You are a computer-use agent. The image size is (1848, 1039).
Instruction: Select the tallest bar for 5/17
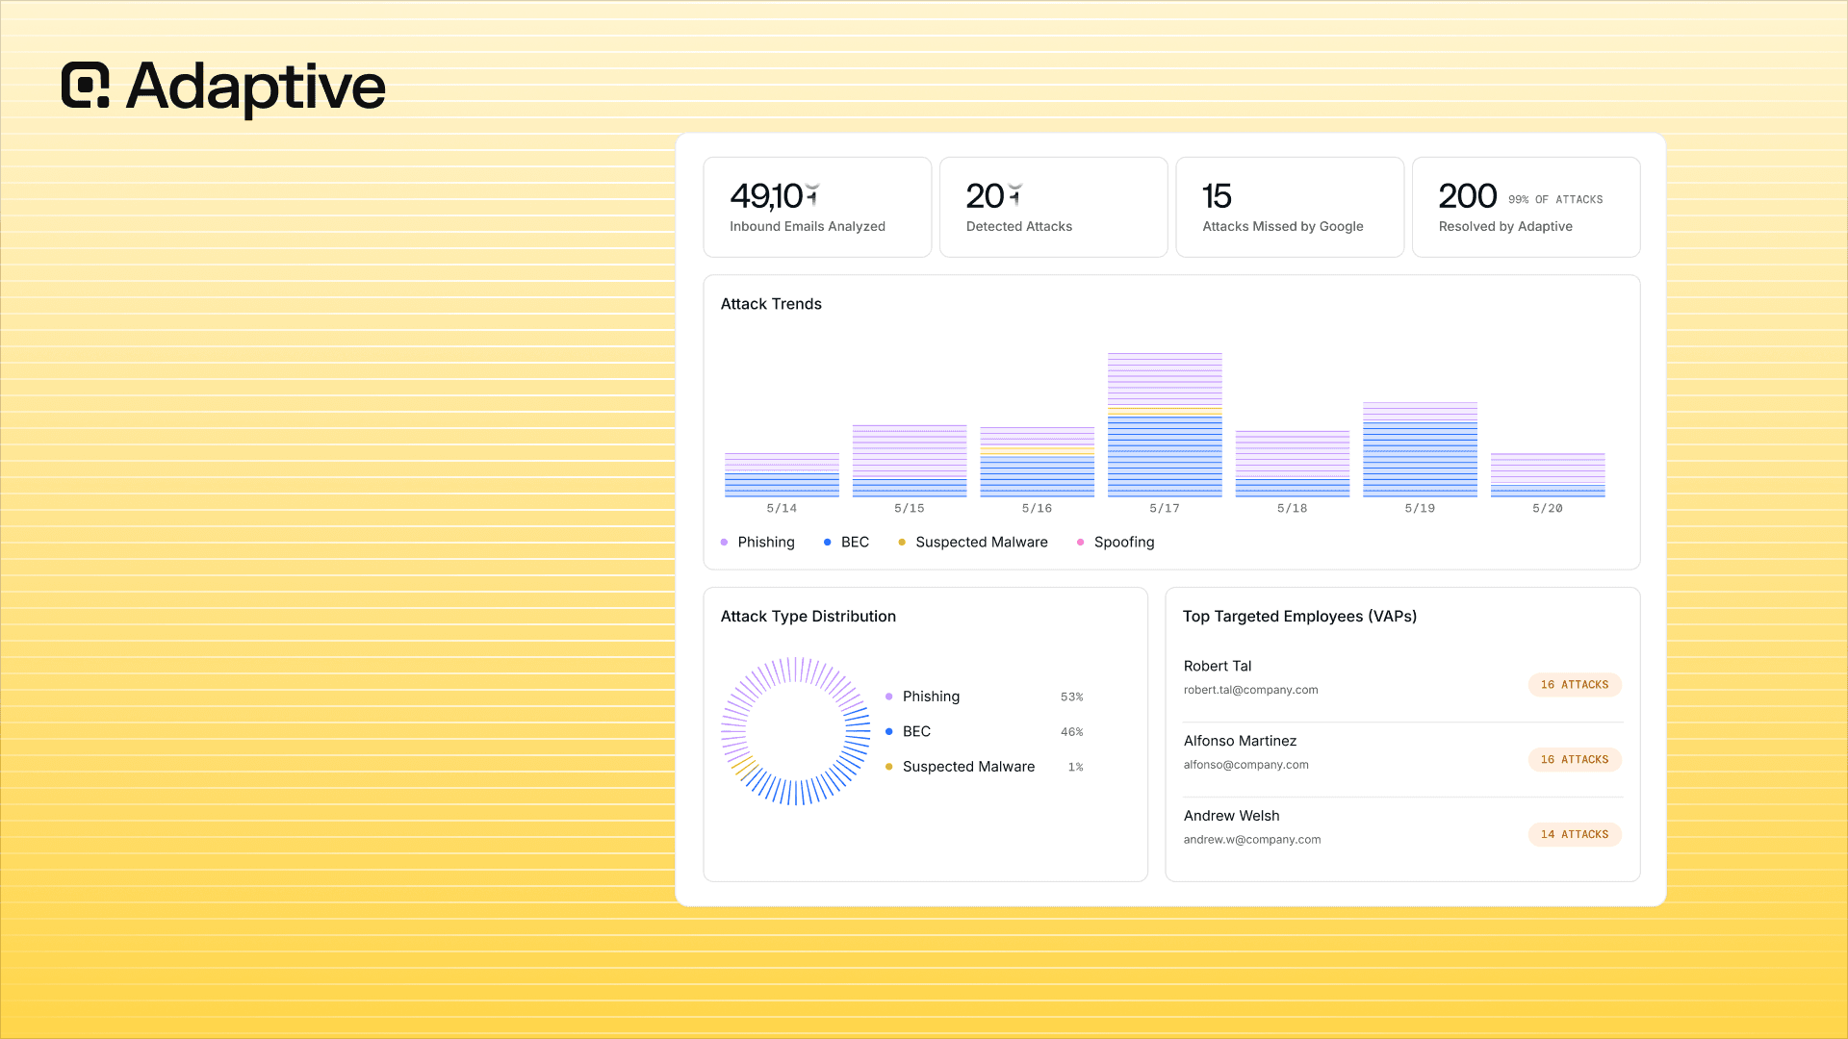tap(1165, 425)
